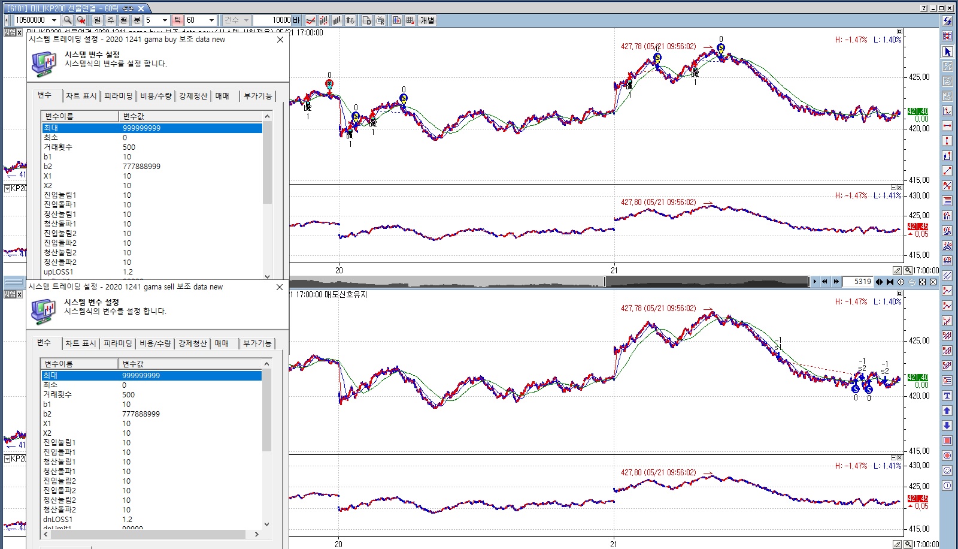Toggle the 일 (daily) period button

[x=98, y=20]
